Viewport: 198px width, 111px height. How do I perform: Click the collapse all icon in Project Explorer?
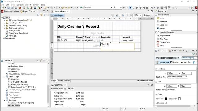tap(38, 15)
